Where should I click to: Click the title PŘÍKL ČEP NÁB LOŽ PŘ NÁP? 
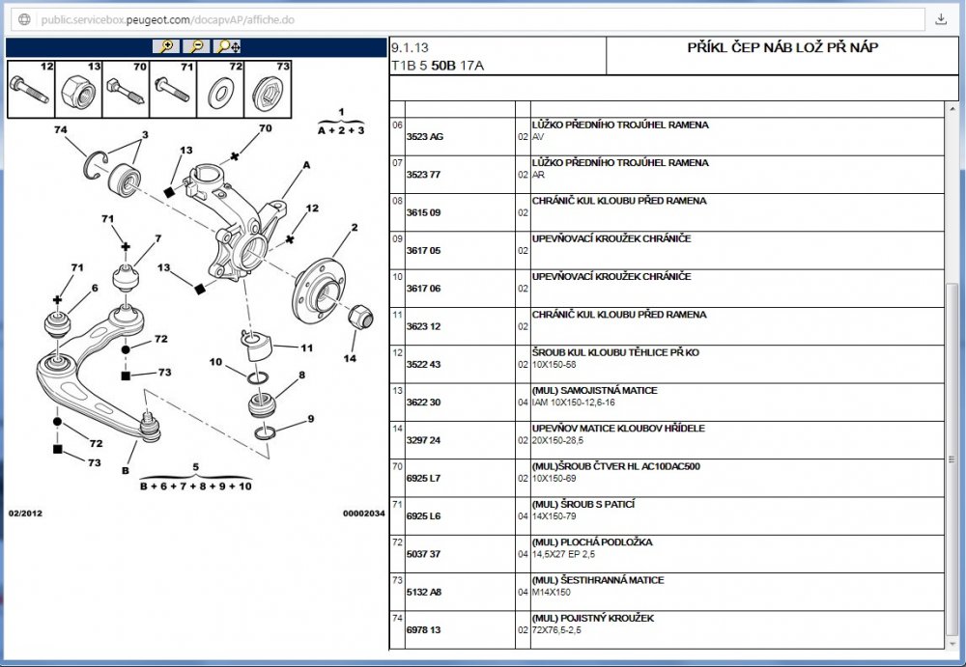[782, 47]
